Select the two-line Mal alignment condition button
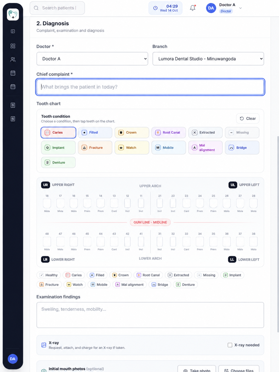This screenshot has width=279, height=372. [205, 148]
